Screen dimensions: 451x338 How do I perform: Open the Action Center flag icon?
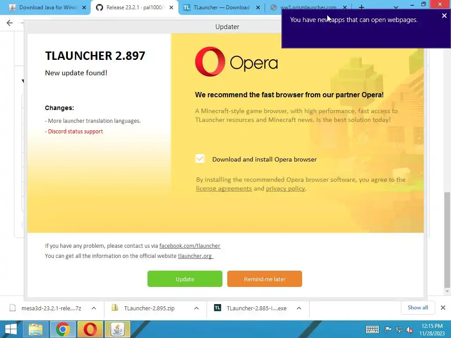click(x=388, y=329)
